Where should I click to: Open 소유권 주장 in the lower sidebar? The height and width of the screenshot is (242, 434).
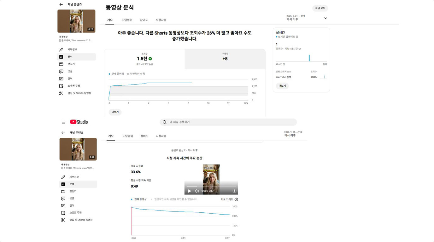(x=78, y=213)
